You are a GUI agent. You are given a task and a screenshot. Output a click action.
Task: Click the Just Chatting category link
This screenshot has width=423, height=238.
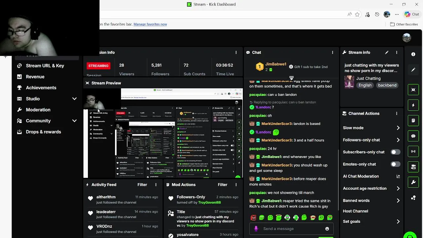(x=368, y=78)
